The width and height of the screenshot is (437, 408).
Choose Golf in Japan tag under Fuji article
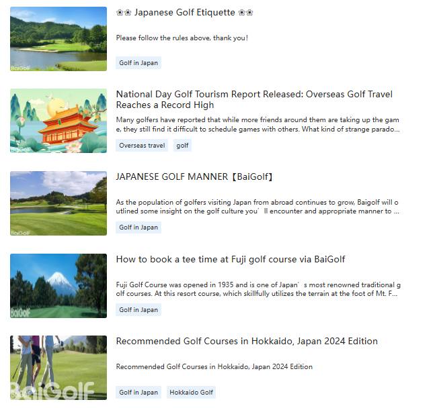(138, 310)
